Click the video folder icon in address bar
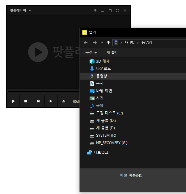 [x=116, y=43]
